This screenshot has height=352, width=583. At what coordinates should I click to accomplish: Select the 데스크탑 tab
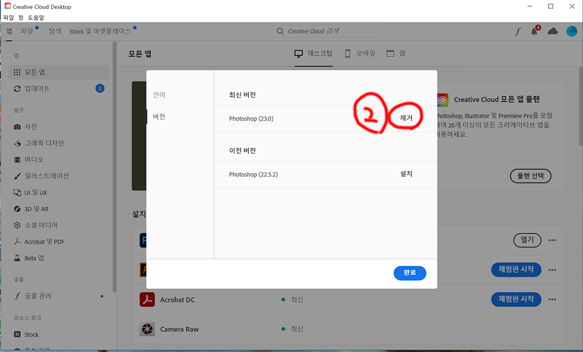(314, 53)
